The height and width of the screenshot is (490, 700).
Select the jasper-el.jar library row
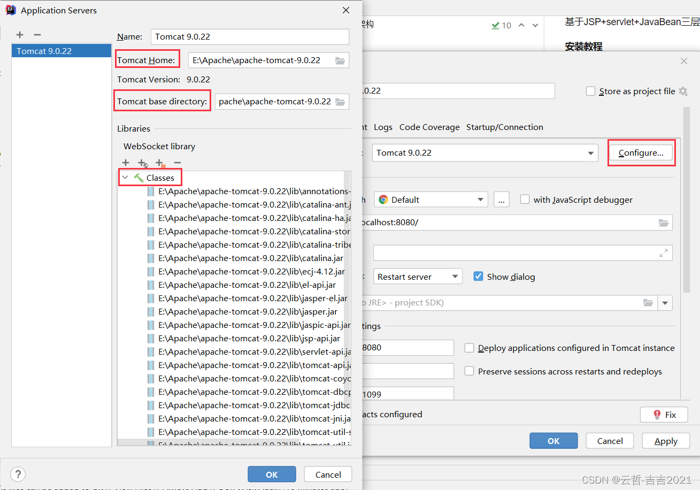[234, 298]
